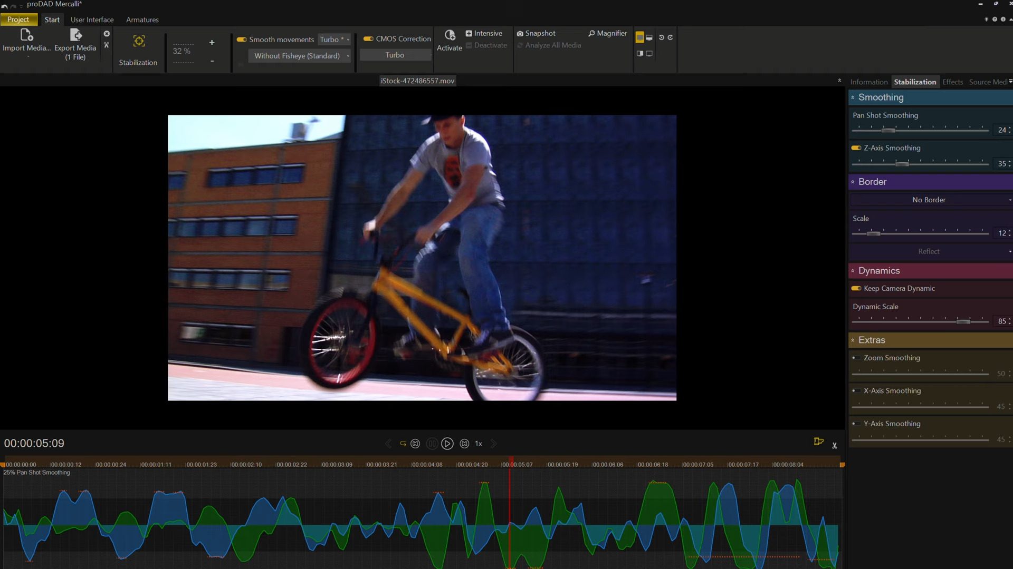Activate CMOS Correction analysis
Screen dimensions: 1013x569
(x=368, y=38)
